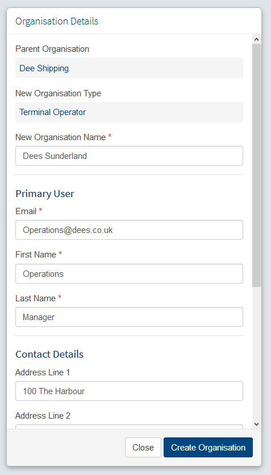Click the Email label
271x475 pixels.
(26, 211)
